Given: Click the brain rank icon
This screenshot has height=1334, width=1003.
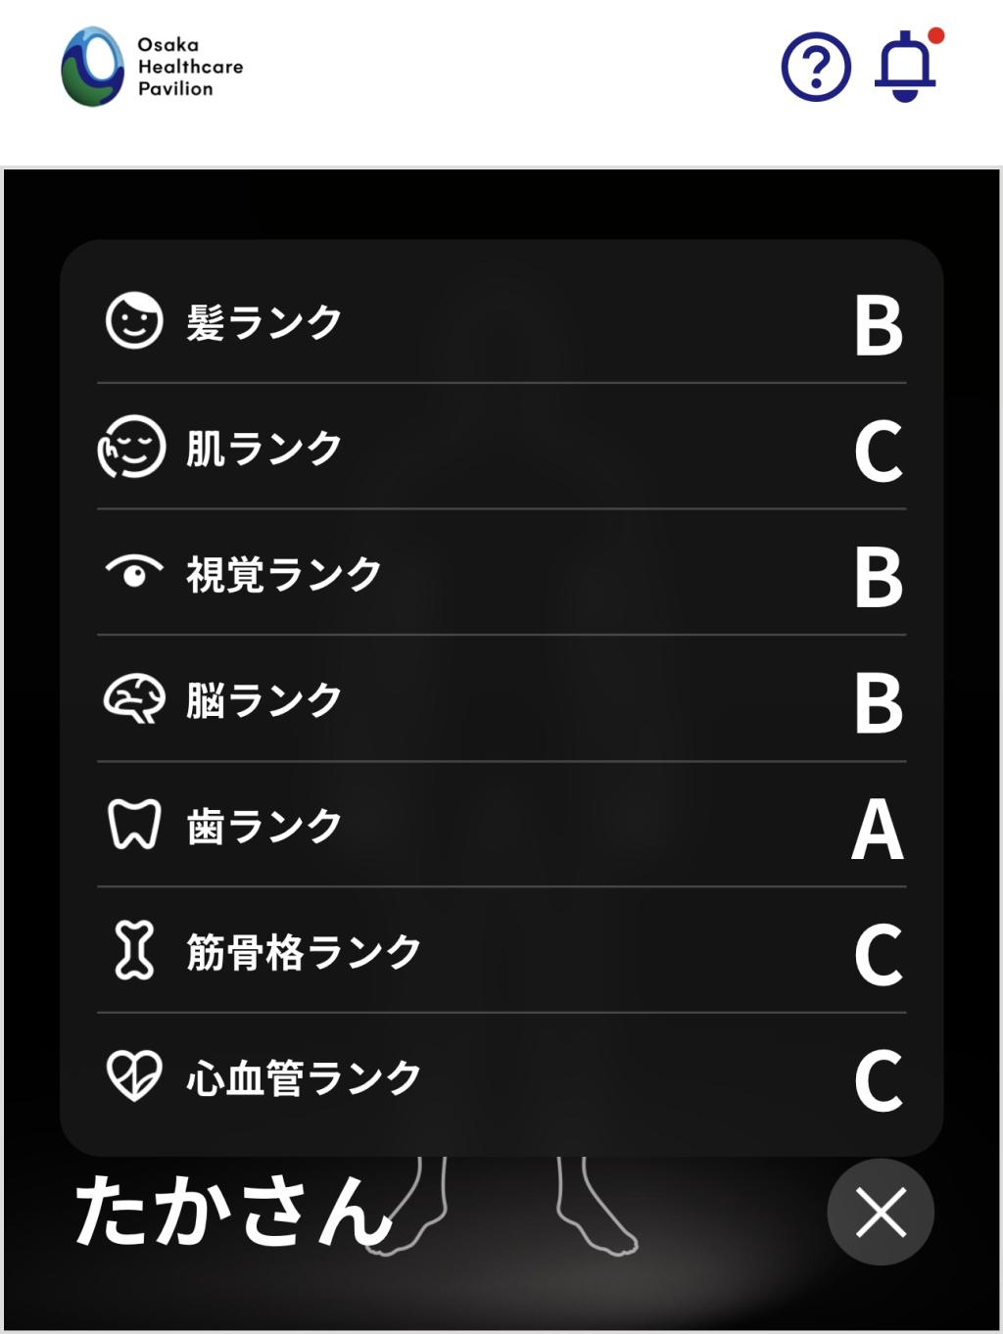Looking at the screenshot, I should click(134, 699).
